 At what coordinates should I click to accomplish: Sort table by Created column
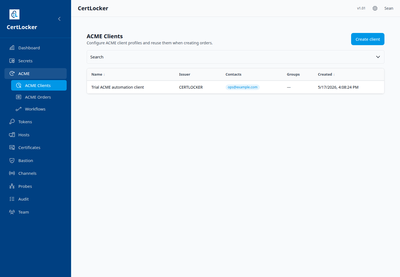click(x=326, y=74)
